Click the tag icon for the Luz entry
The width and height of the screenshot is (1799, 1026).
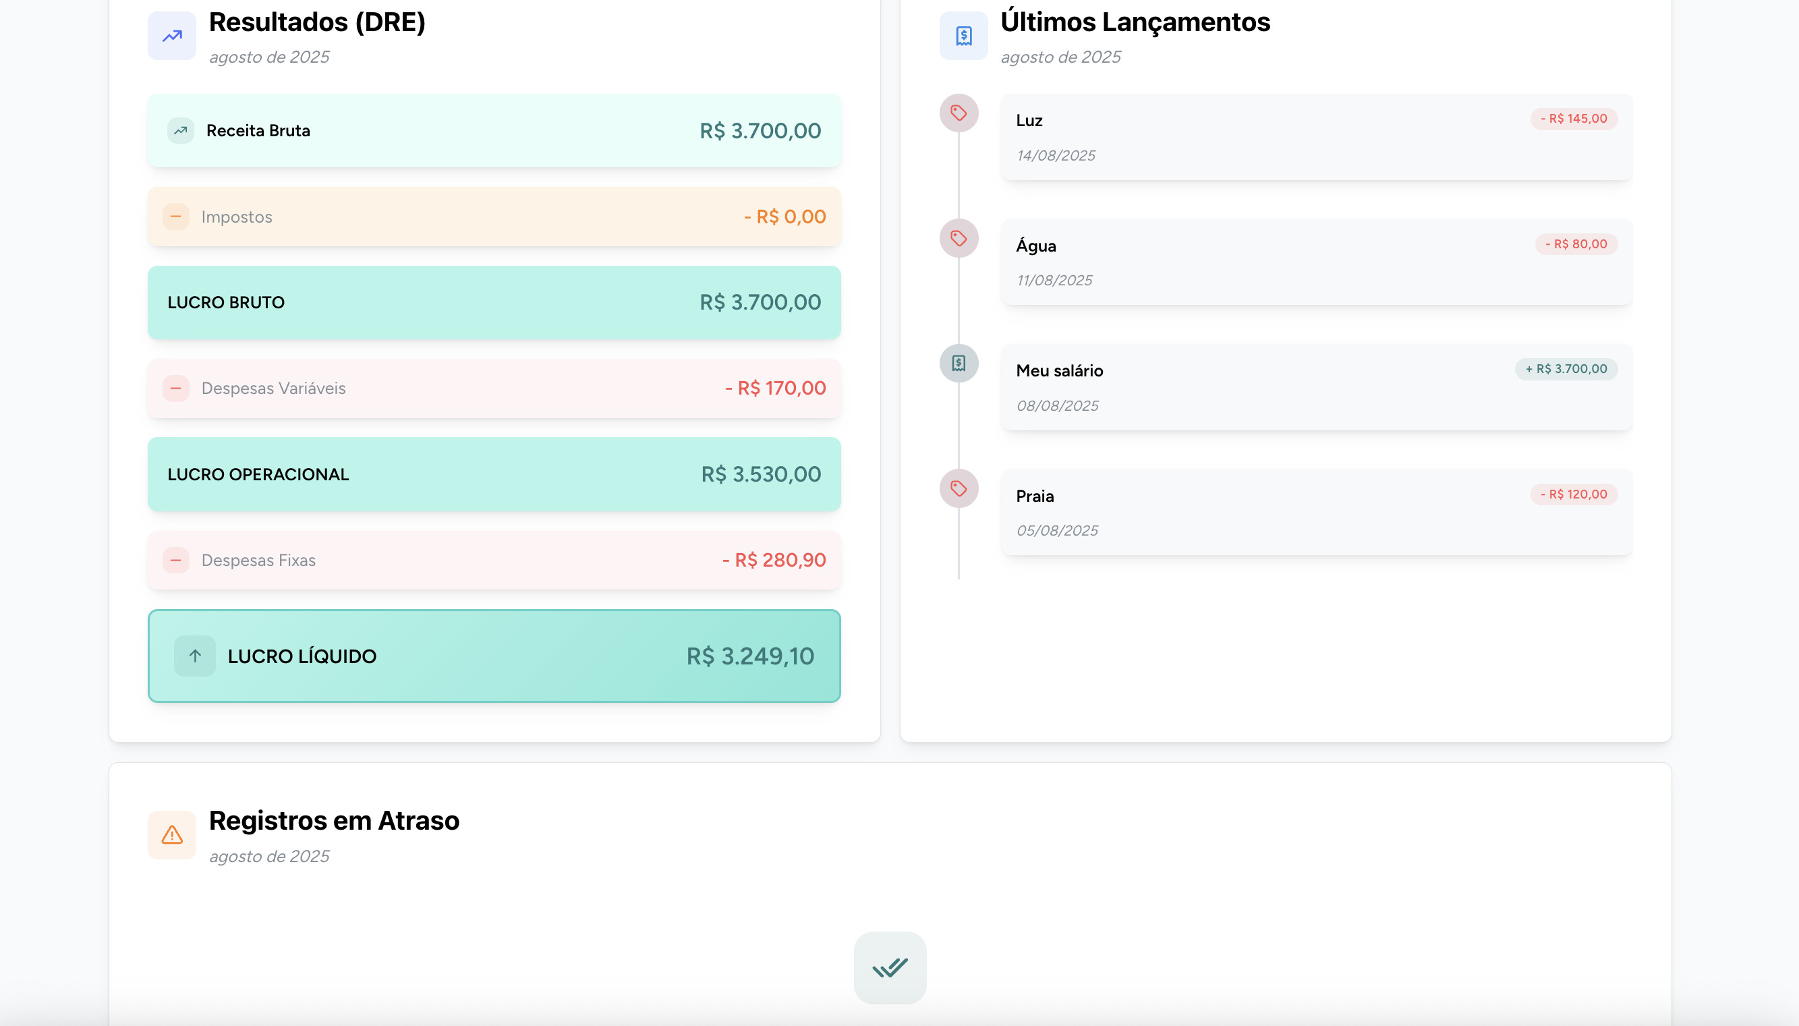(x=959, y=111)
